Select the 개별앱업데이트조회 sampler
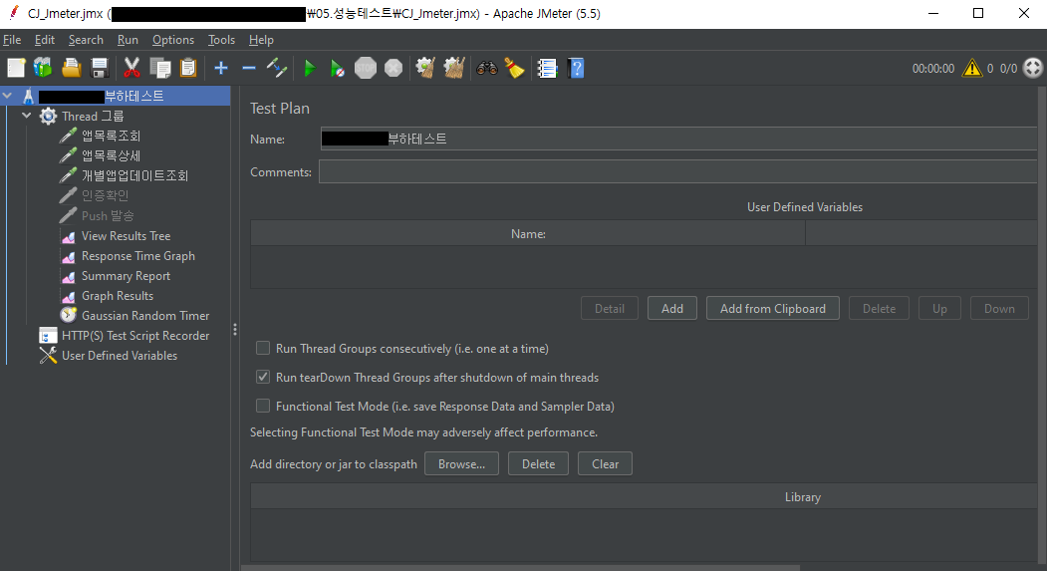Screen dimensions: 1047x571 pos(134,175)
